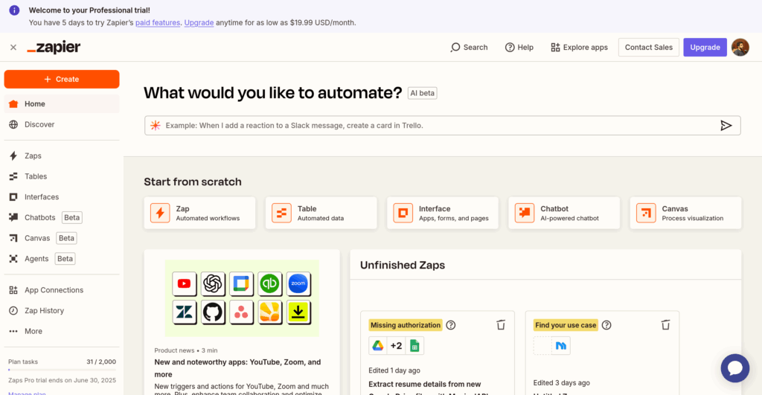
Task: Start a Table from scratch
Action: 321,213
